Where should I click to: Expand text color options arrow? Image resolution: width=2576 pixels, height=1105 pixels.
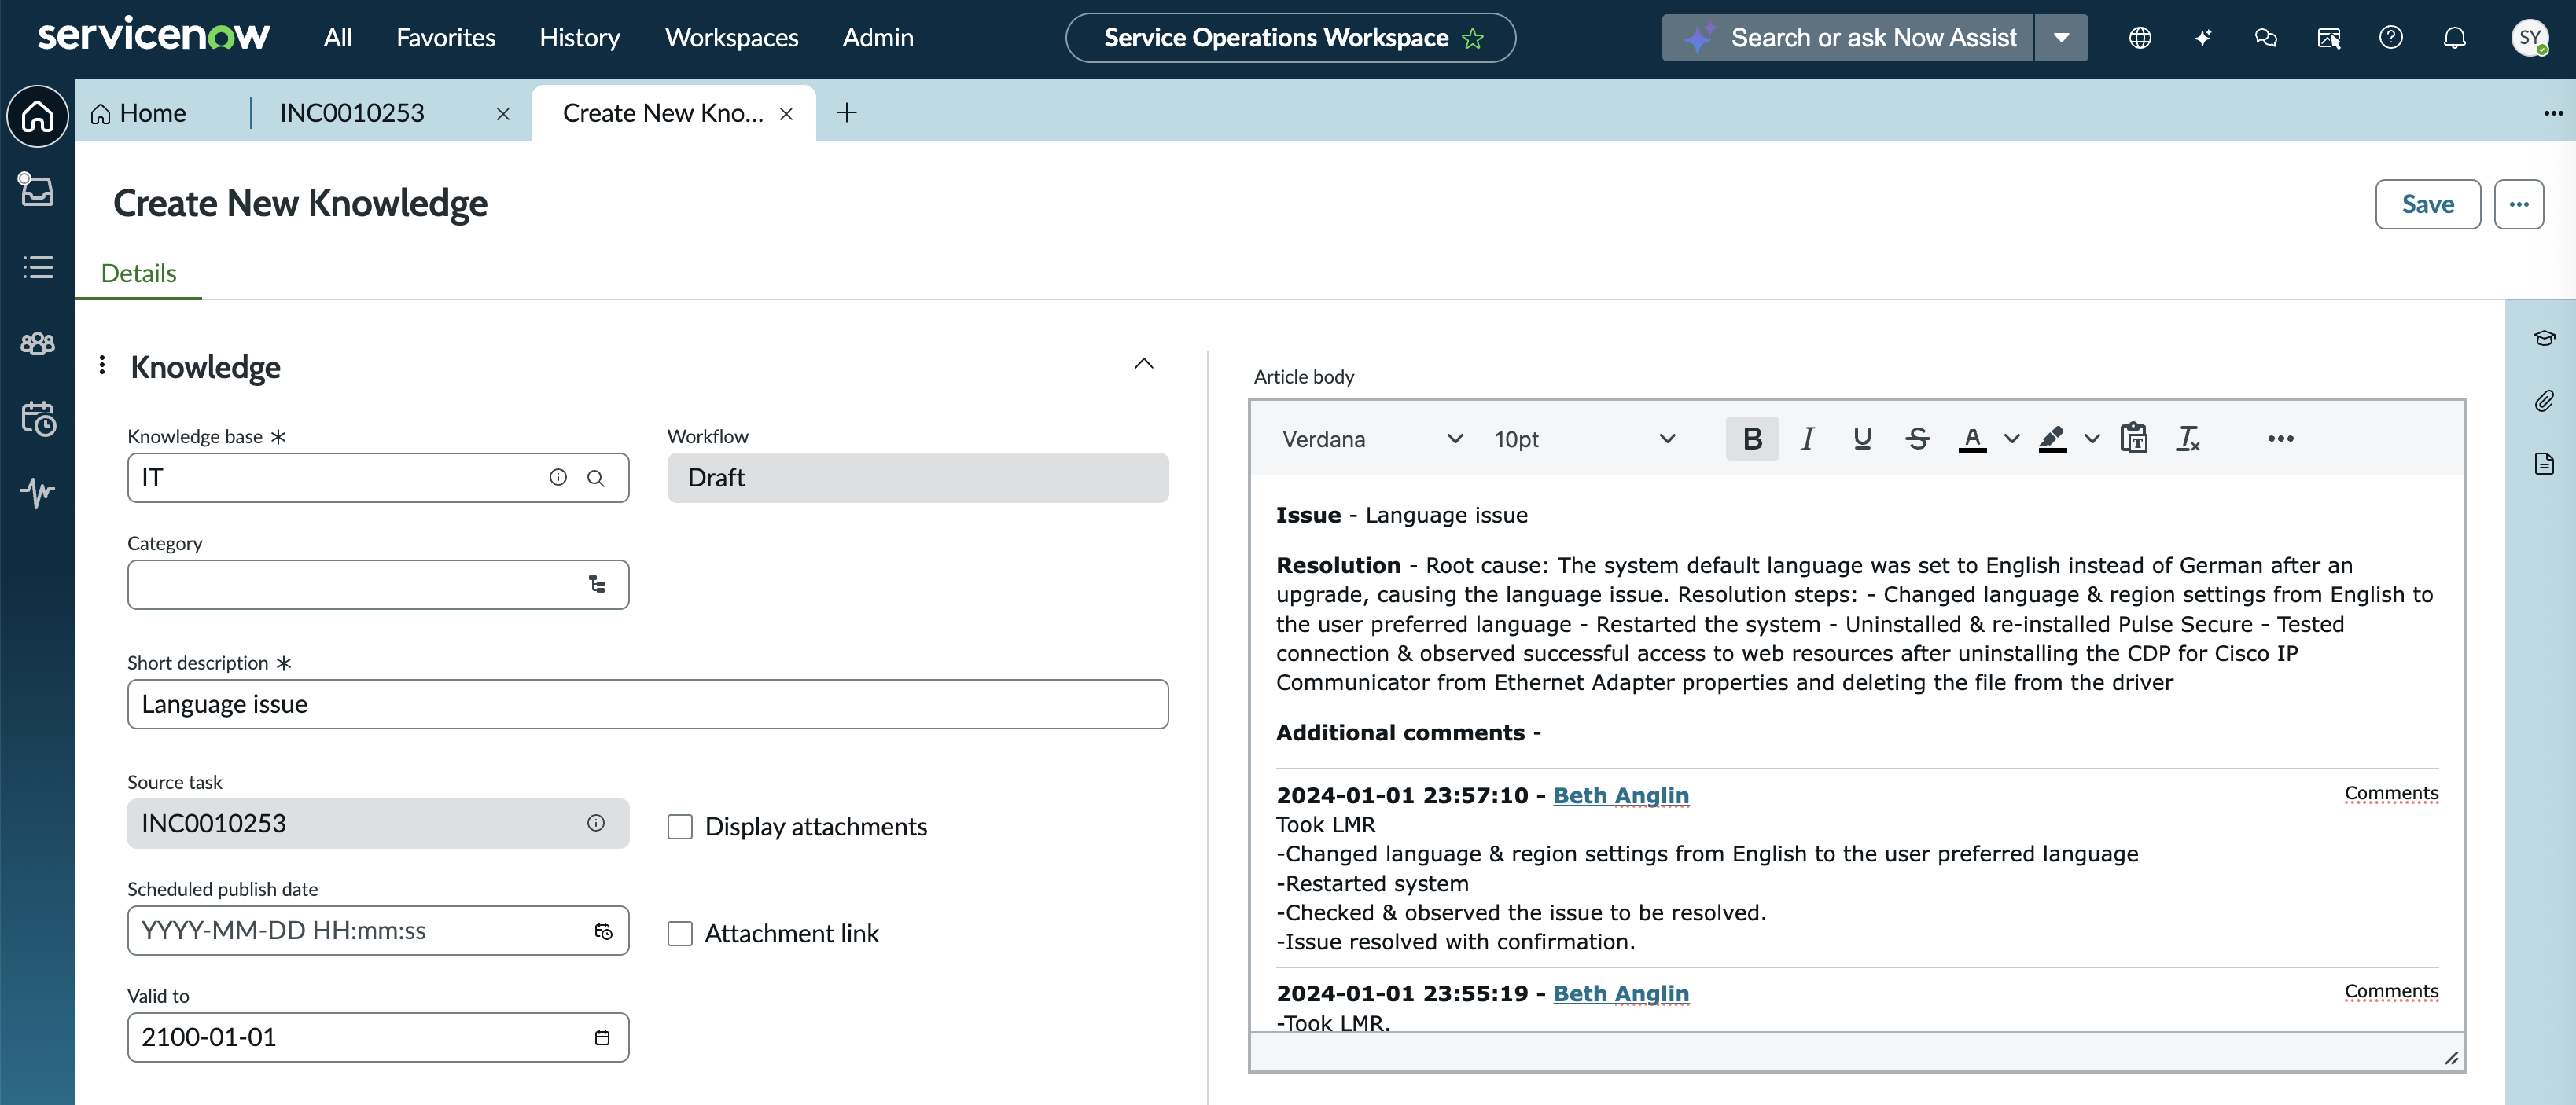(x=2012, y=439)
